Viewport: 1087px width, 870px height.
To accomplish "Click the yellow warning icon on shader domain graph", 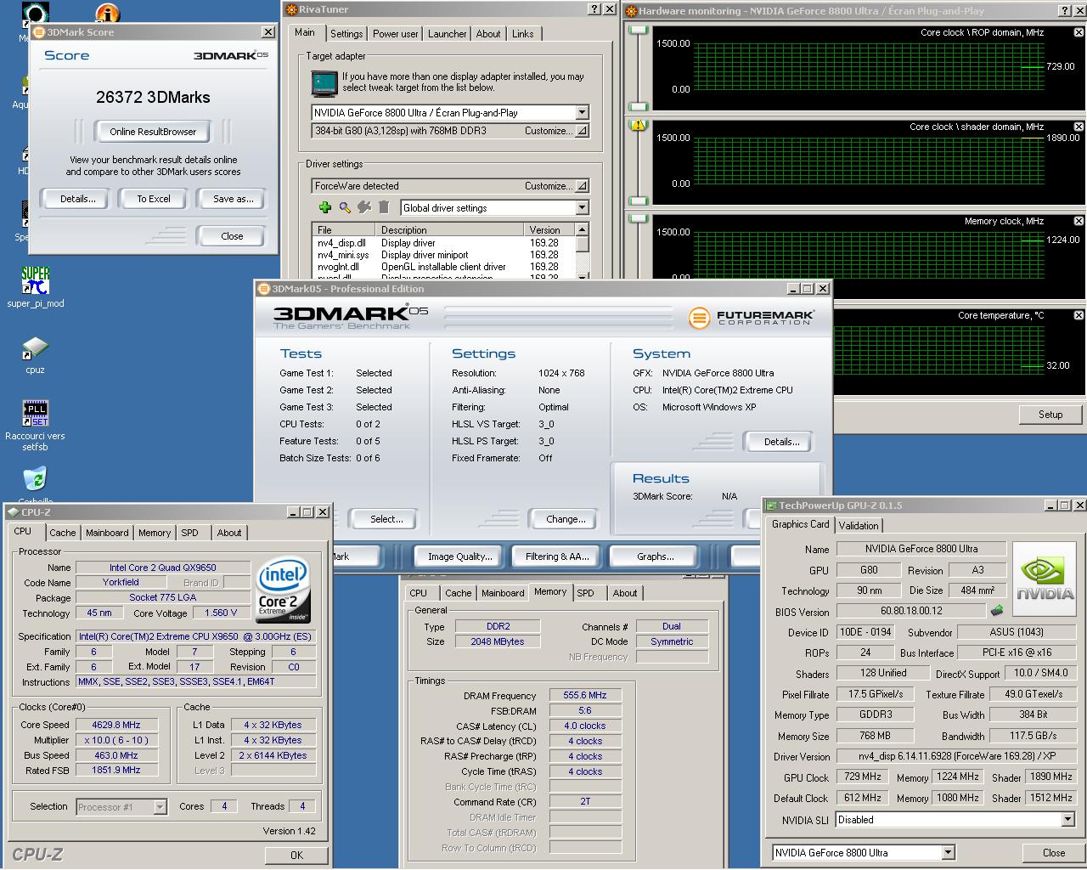I will click(639, 125).
